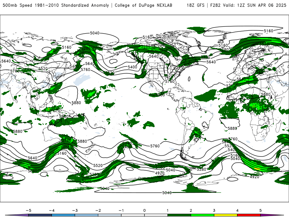The height and width of the screenshot is (217, 289).
Task: Click the '500mb Speed 1981-2010 Standardized Anomaly' title text
Action: point(56,5)
